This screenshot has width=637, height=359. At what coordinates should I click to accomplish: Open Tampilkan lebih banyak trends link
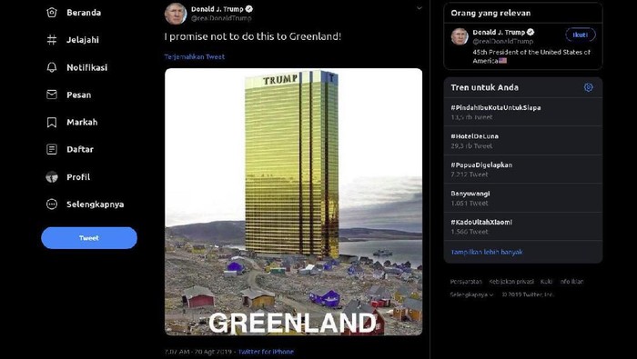487,252
